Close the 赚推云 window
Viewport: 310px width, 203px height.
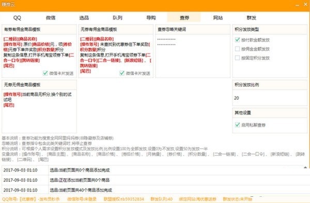305,4
